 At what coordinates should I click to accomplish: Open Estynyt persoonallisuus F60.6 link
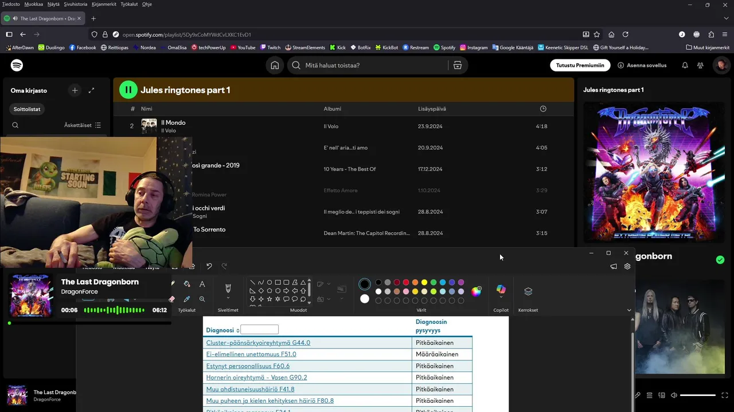point(248,366)
